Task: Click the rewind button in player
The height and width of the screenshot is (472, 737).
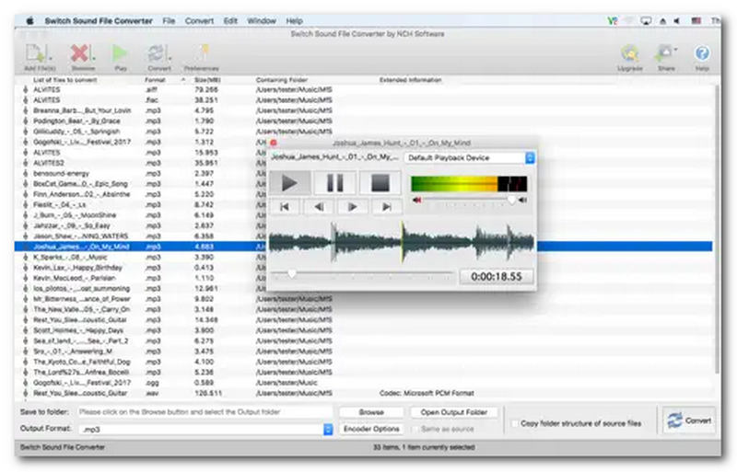Action: (x=319, y=207)
